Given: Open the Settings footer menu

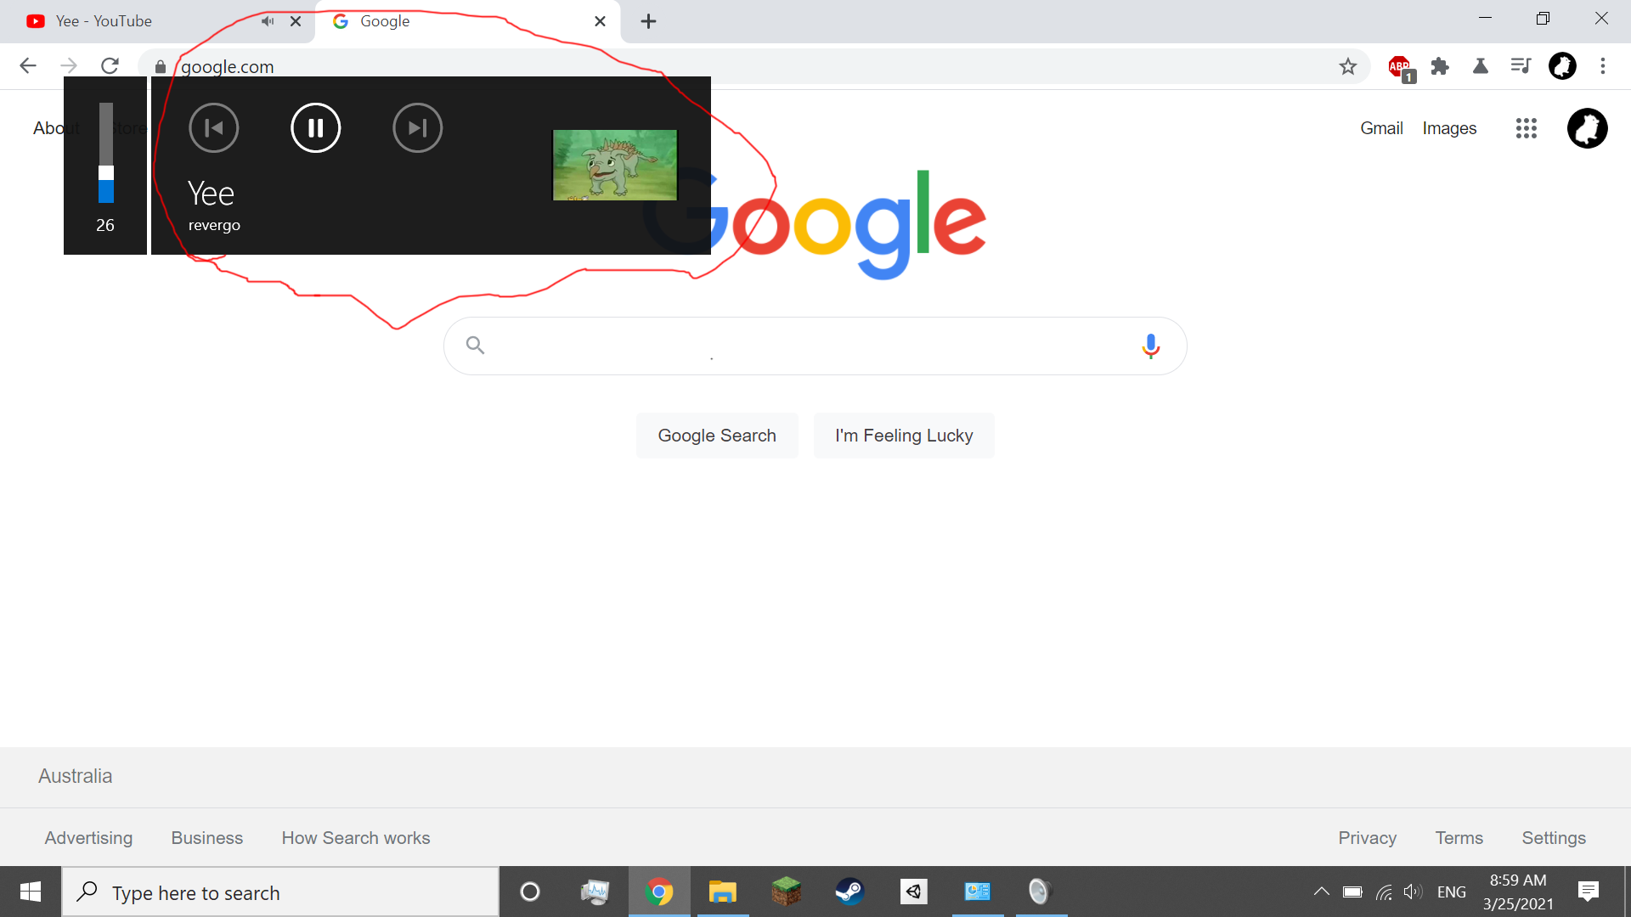Looking at the screenshot, I should 1553,838.
